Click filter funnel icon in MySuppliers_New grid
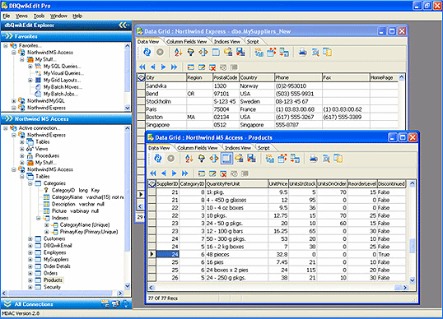 coord(191,52)
